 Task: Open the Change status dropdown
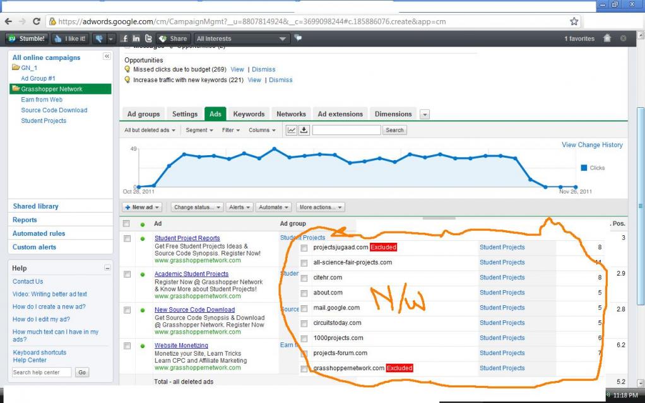[197, 207]
